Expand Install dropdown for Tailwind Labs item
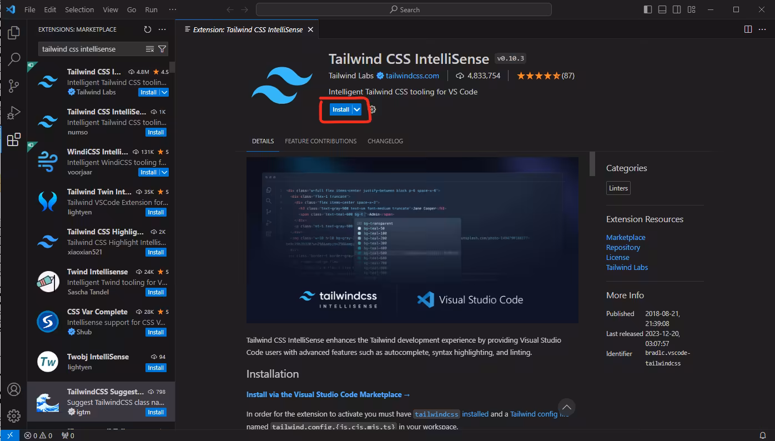This screenshot has width=775, height=441. point(164,92)
